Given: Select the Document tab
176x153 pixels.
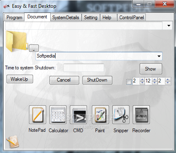Looking at the screenshot, I should [x=37, y=17].
